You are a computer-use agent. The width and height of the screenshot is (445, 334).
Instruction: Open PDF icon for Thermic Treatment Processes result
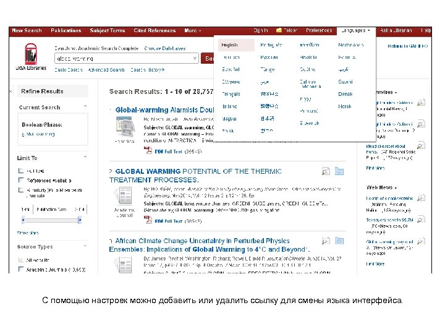pyautogui.click(x=148, y=220)
